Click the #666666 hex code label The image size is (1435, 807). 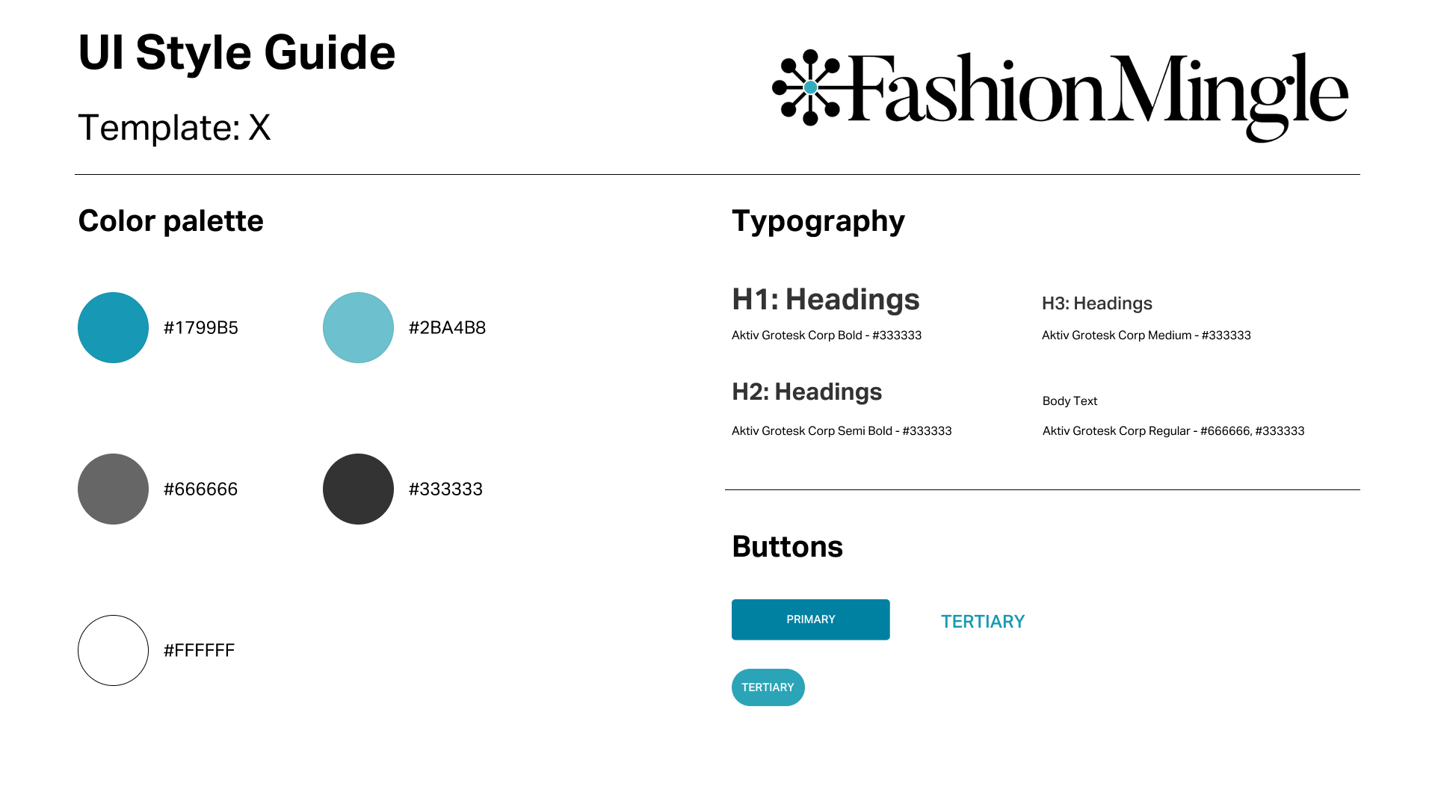pos(201,489)
